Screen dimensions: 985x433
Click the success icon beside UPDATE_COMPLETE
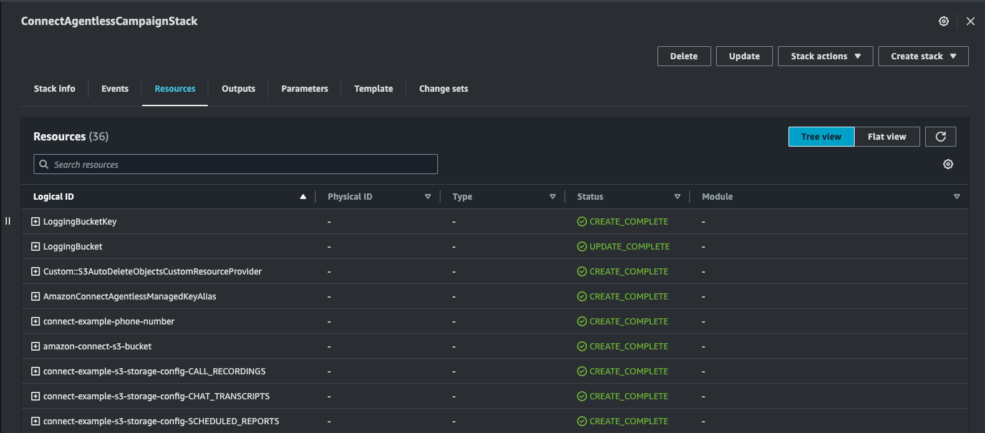[582, 246]
